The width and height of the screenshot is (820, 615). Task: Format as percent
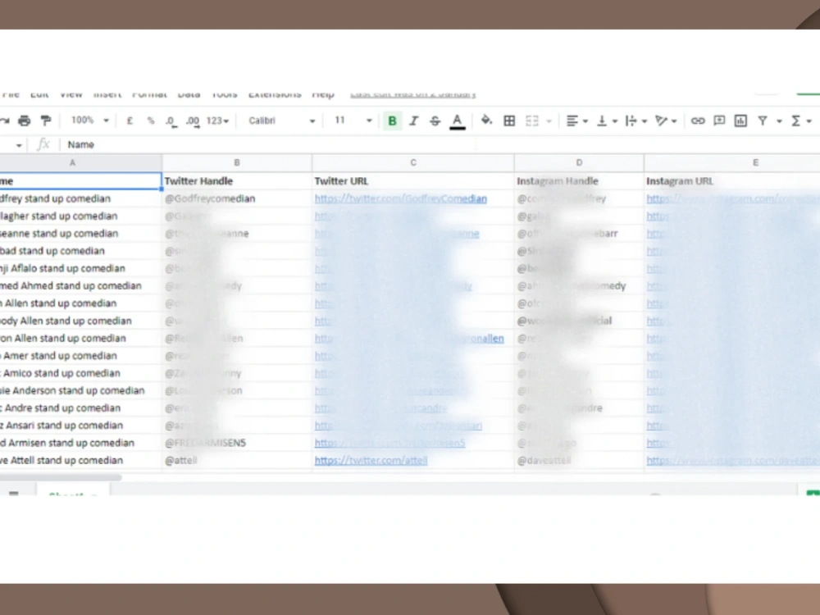tap(151, 121)
